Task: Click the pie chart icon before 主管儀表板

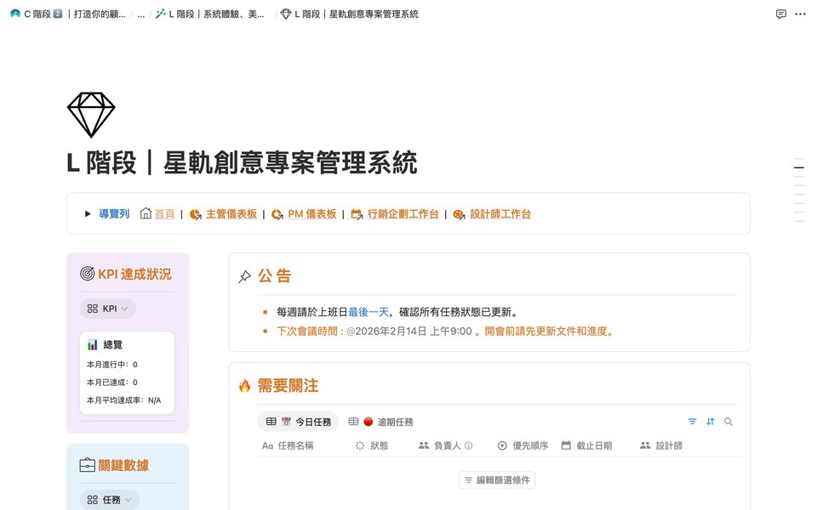Action: click(196, 214)
